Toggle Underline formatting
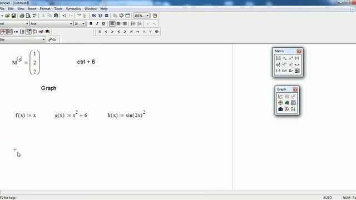This screenshot has width=356, height=200. point(103,23)
